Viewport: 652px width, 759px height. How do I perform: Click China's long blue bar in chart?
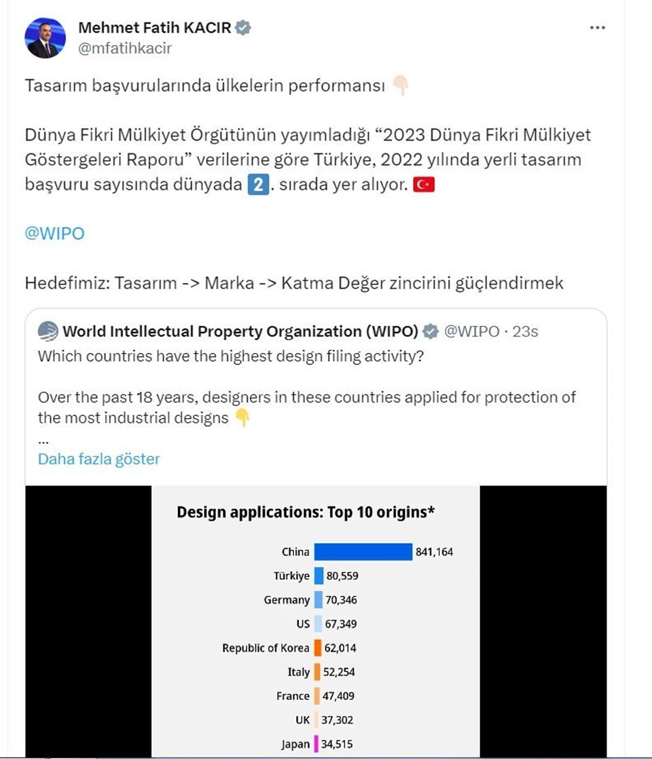[x=363, y=552]
